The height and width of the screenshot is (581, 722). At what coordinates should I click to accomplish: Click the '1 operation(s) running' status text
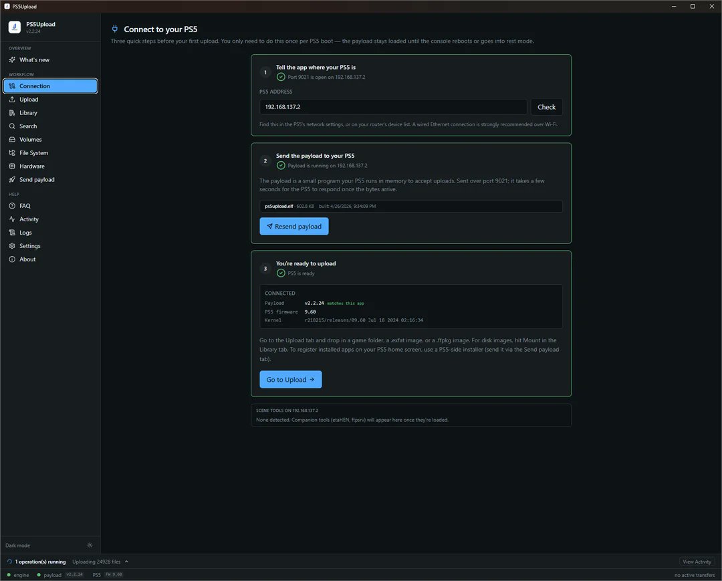coord(41,562)
